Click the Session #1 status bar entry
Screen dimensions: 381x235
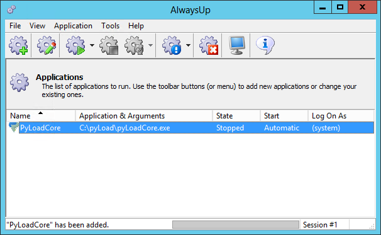[x=320, y=225]
